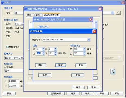Click 预览 in the 打印 window

tap(9, 94)
